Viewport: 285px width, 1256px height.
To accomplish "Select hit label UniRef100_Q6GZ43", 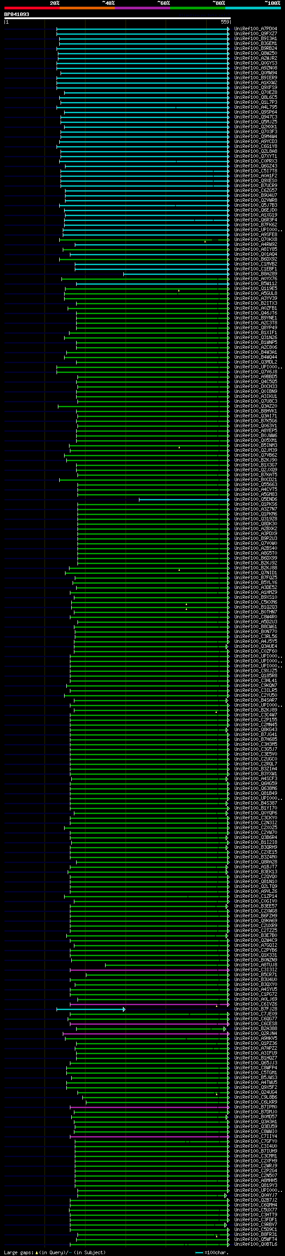I will click(255, 166).
